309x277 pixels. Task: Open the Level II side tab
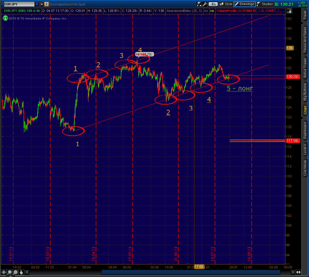(305, 149)
